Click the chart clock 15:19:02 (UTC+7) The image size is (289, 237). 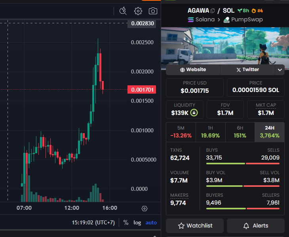(x=93, y=222)
